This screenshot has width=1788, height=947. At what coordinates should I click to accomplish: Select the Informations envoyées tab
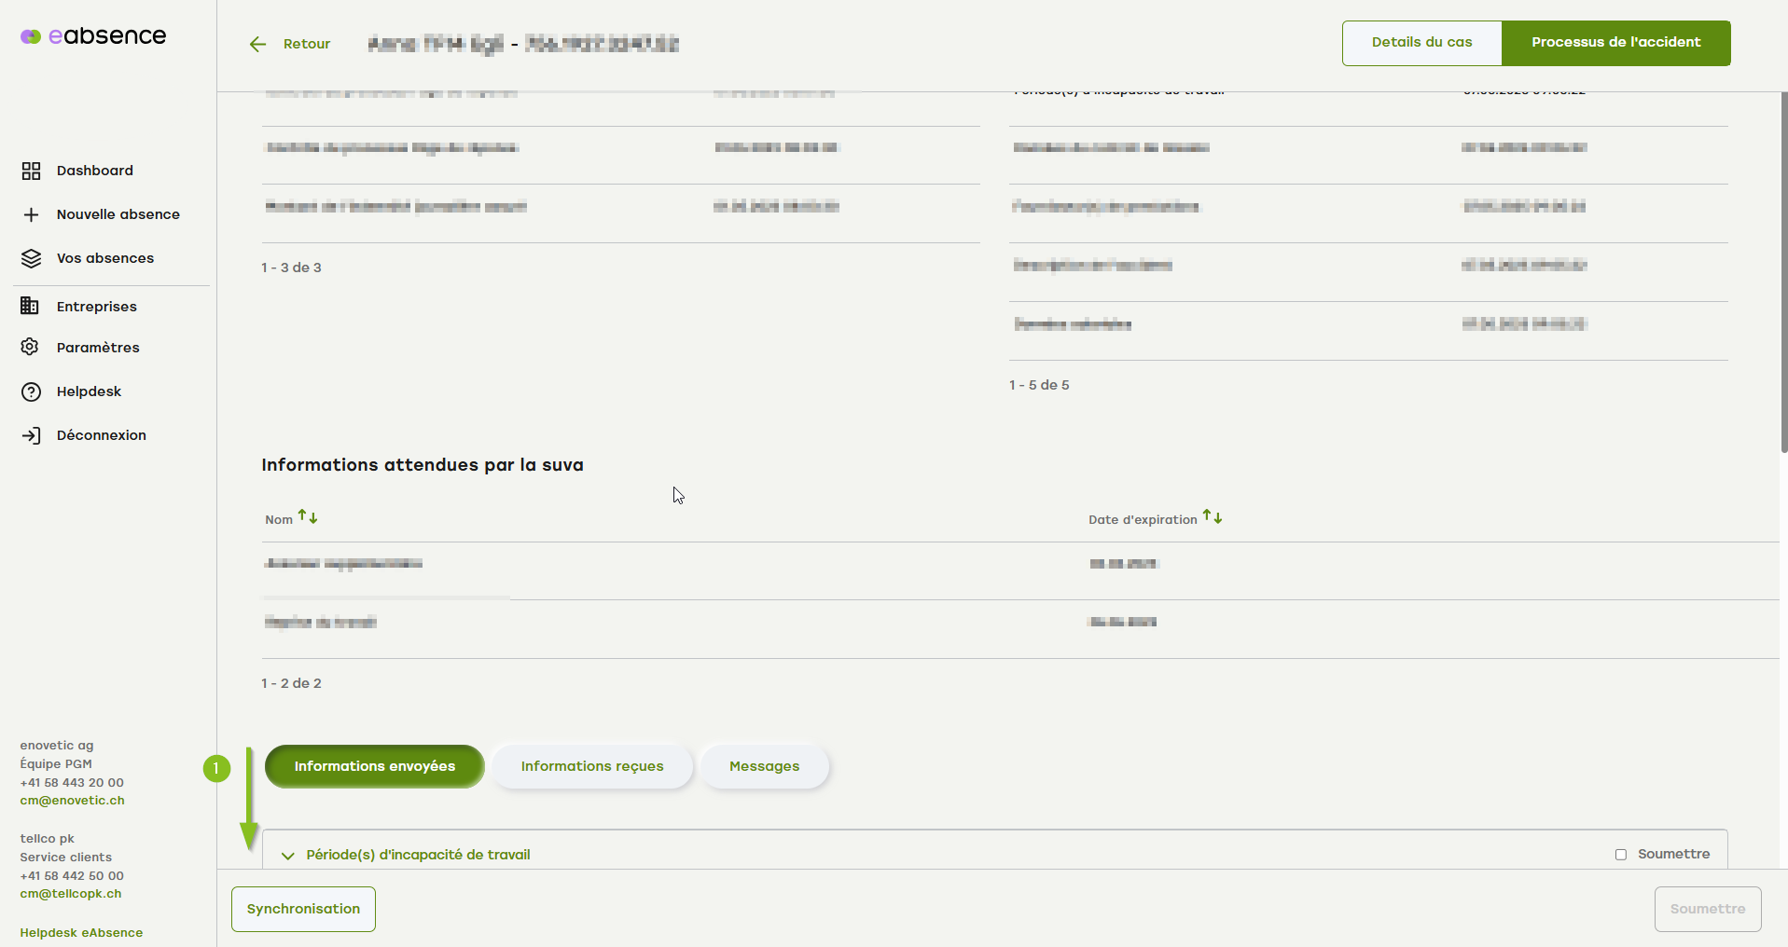[x=374, y=766]
